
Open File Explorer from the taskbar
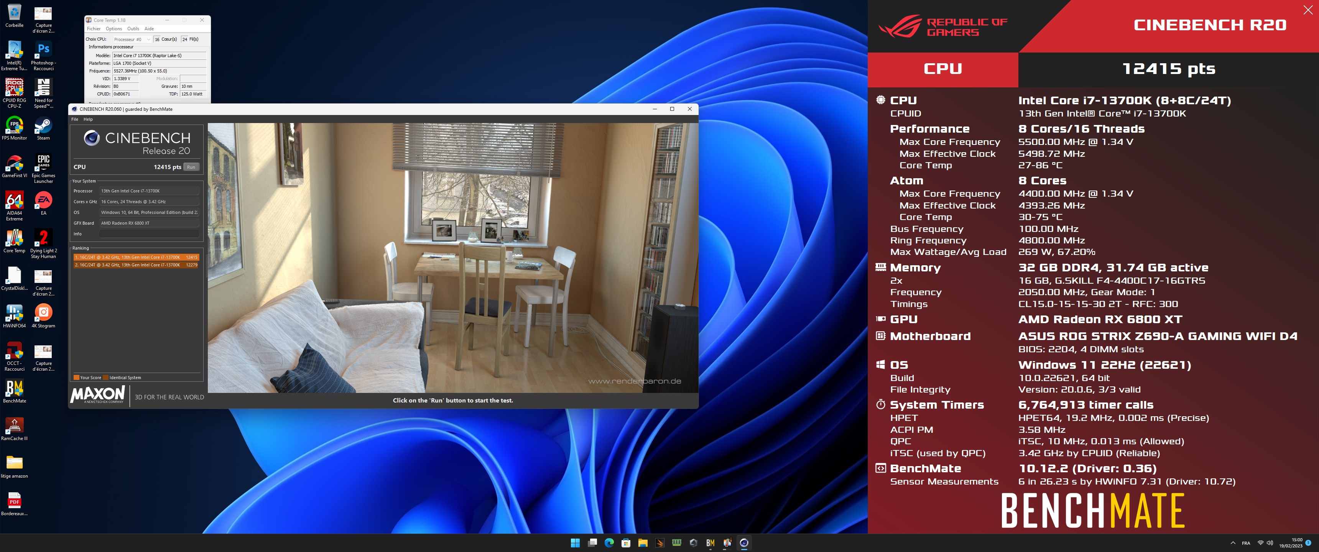click(x=643, y=543)
